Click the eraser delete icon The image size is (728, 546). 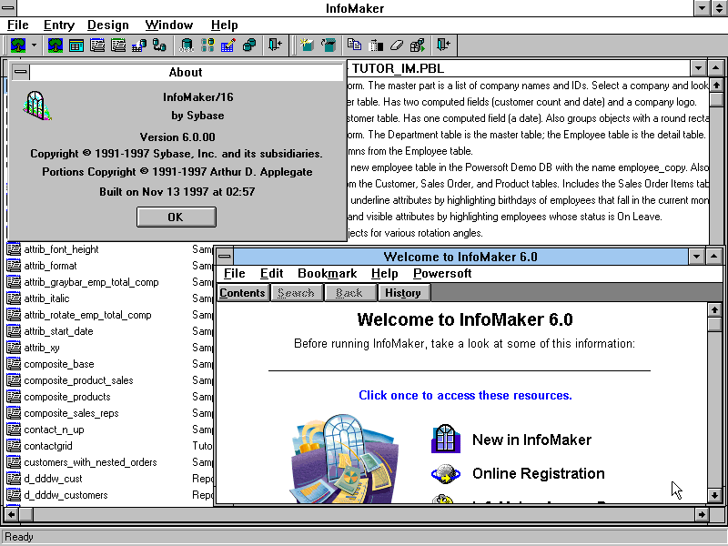397,45
